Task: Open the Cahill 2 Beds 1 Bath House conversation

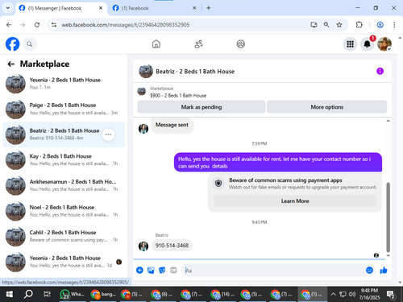Action: coord(64,236)
